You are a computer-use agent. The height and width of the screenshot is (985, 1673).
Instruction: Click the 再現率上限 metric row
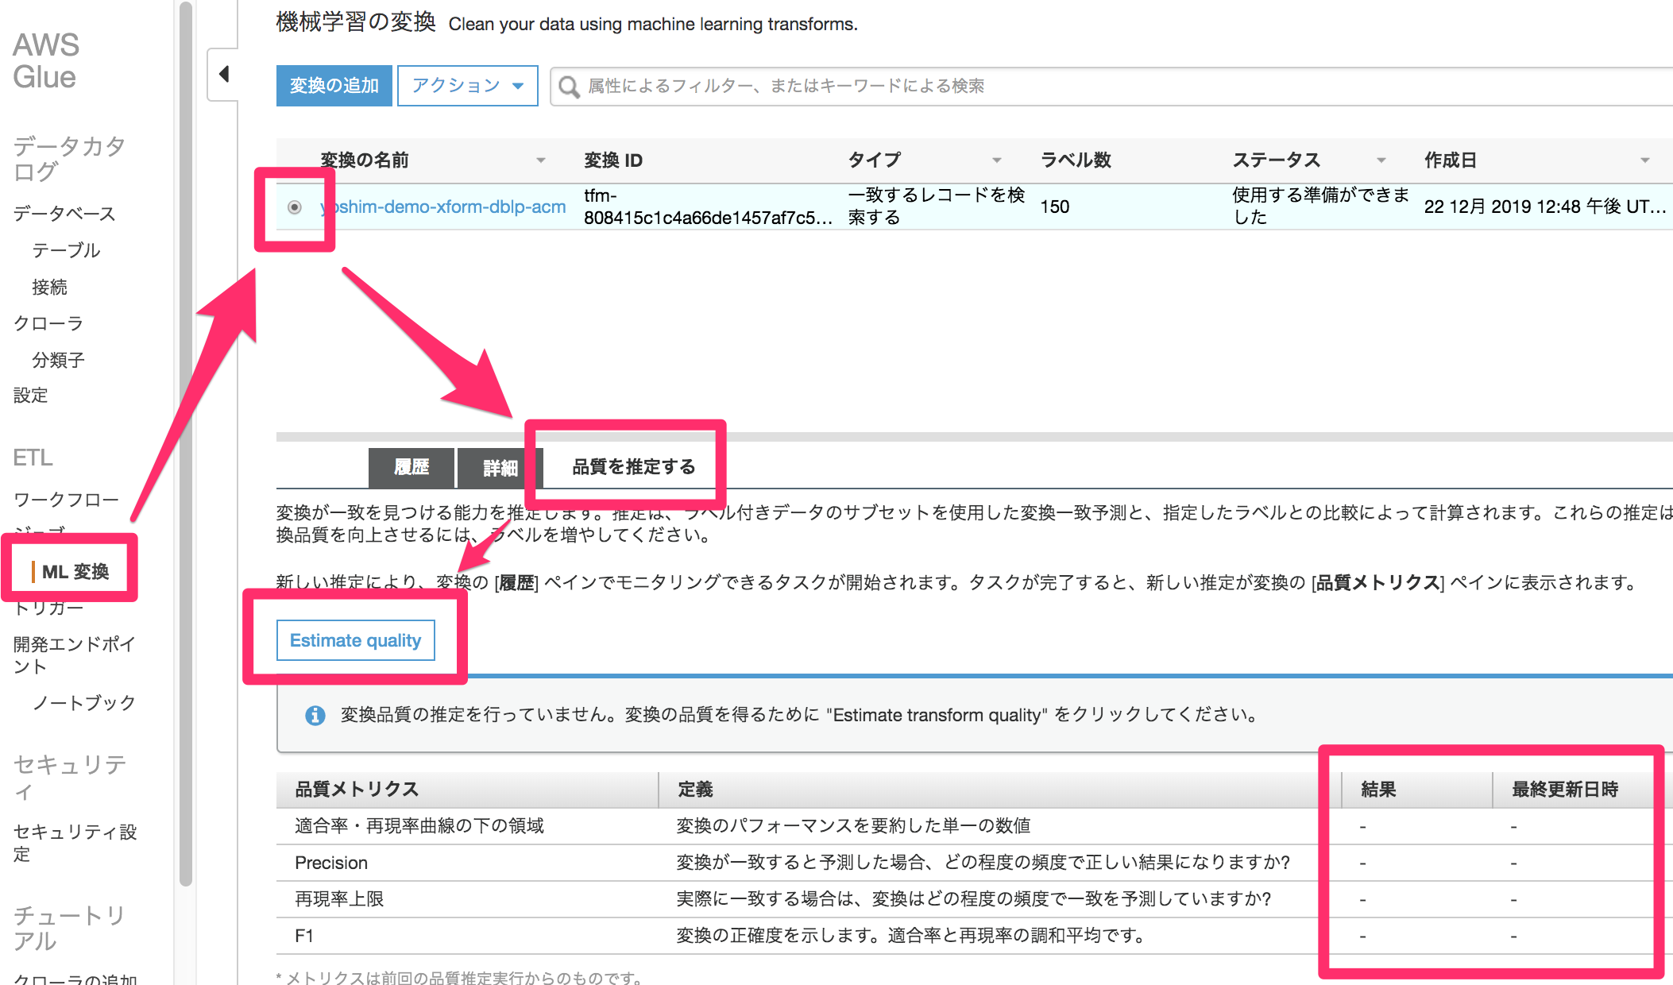(975, 899)
